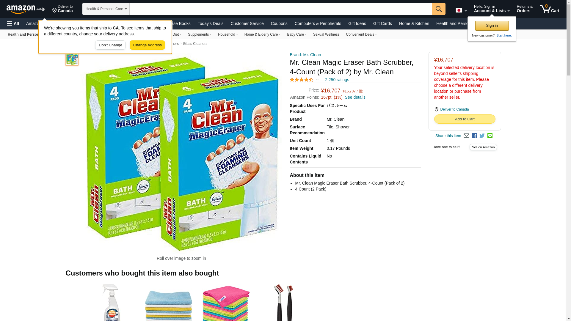
Task: Click the Add to Cart button
Action: pyautogui.click(x=465, y=119)
